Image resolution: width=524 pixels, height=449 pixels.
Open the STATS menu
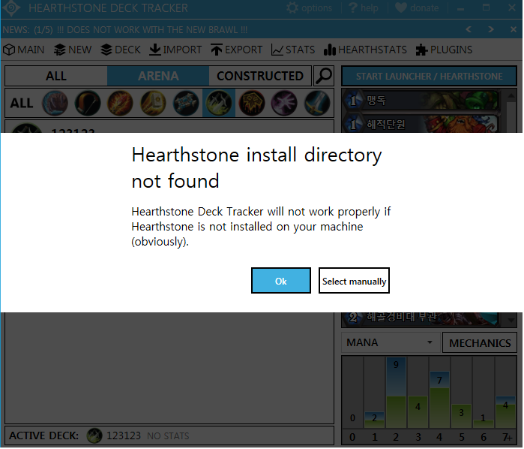293,50
